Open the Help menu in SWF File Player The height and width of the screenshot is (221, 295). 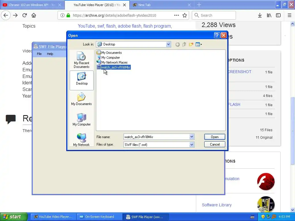(x=50, y=54)
